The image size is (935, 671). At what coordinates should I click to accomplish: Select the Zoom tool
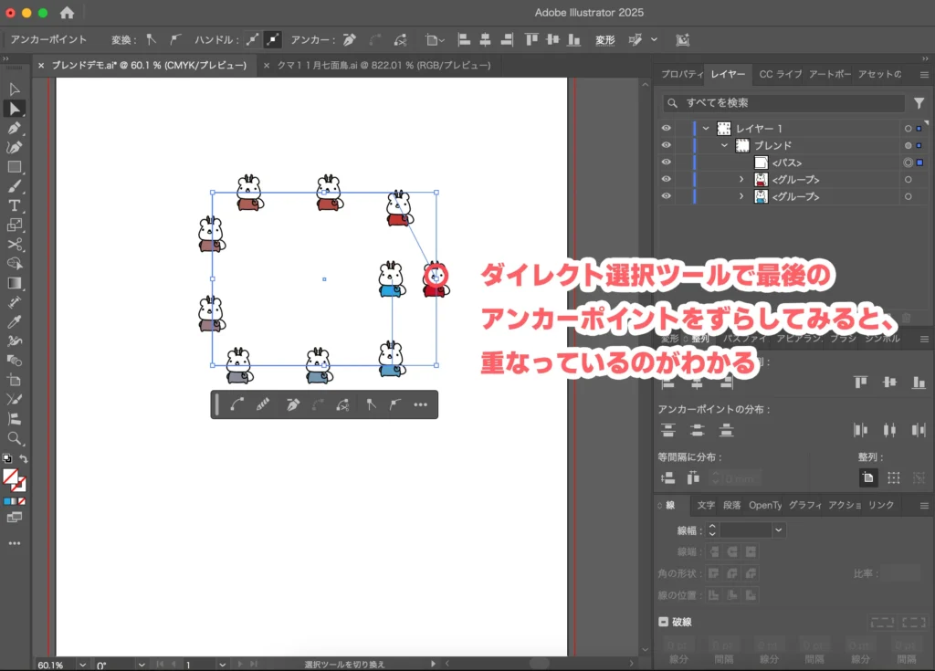[x=13, y=439]
